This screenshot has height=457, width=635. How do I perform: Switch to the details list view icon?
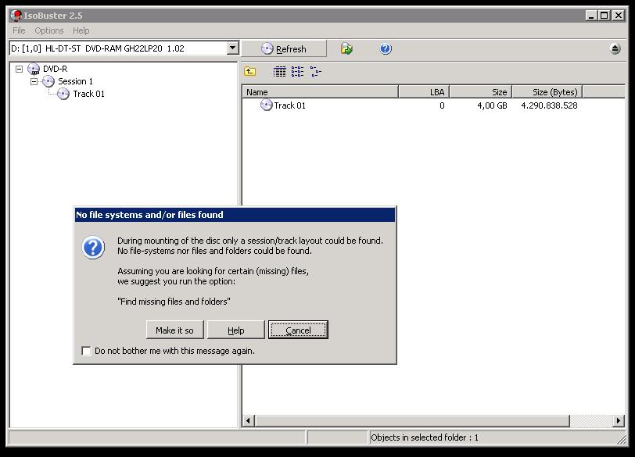(x=279, y=72)
